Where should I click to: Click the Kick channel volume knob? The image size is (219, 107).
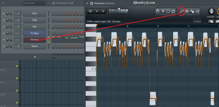tap(11, 14)
